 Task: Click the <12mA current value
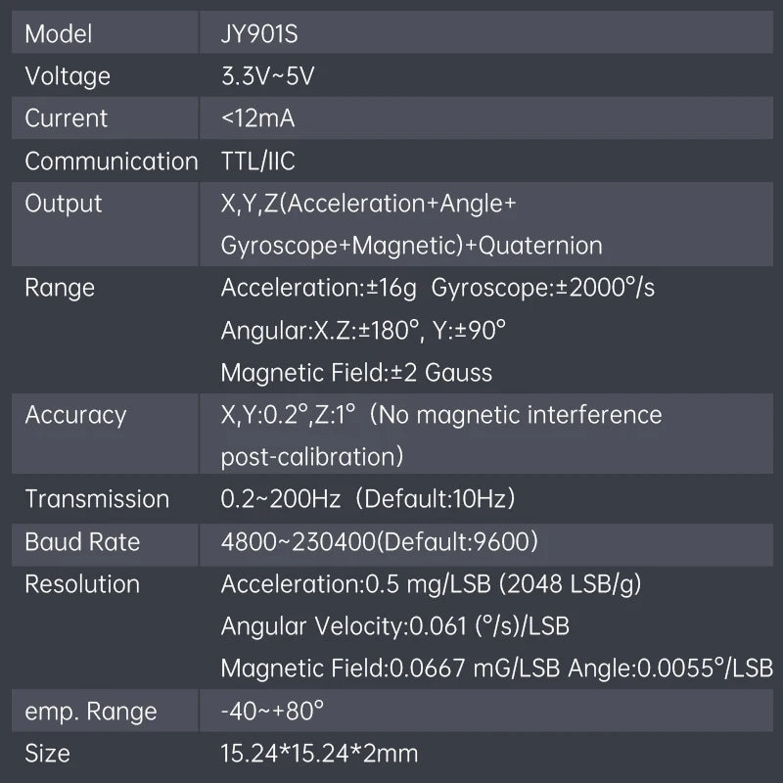[x=257, y=119]
